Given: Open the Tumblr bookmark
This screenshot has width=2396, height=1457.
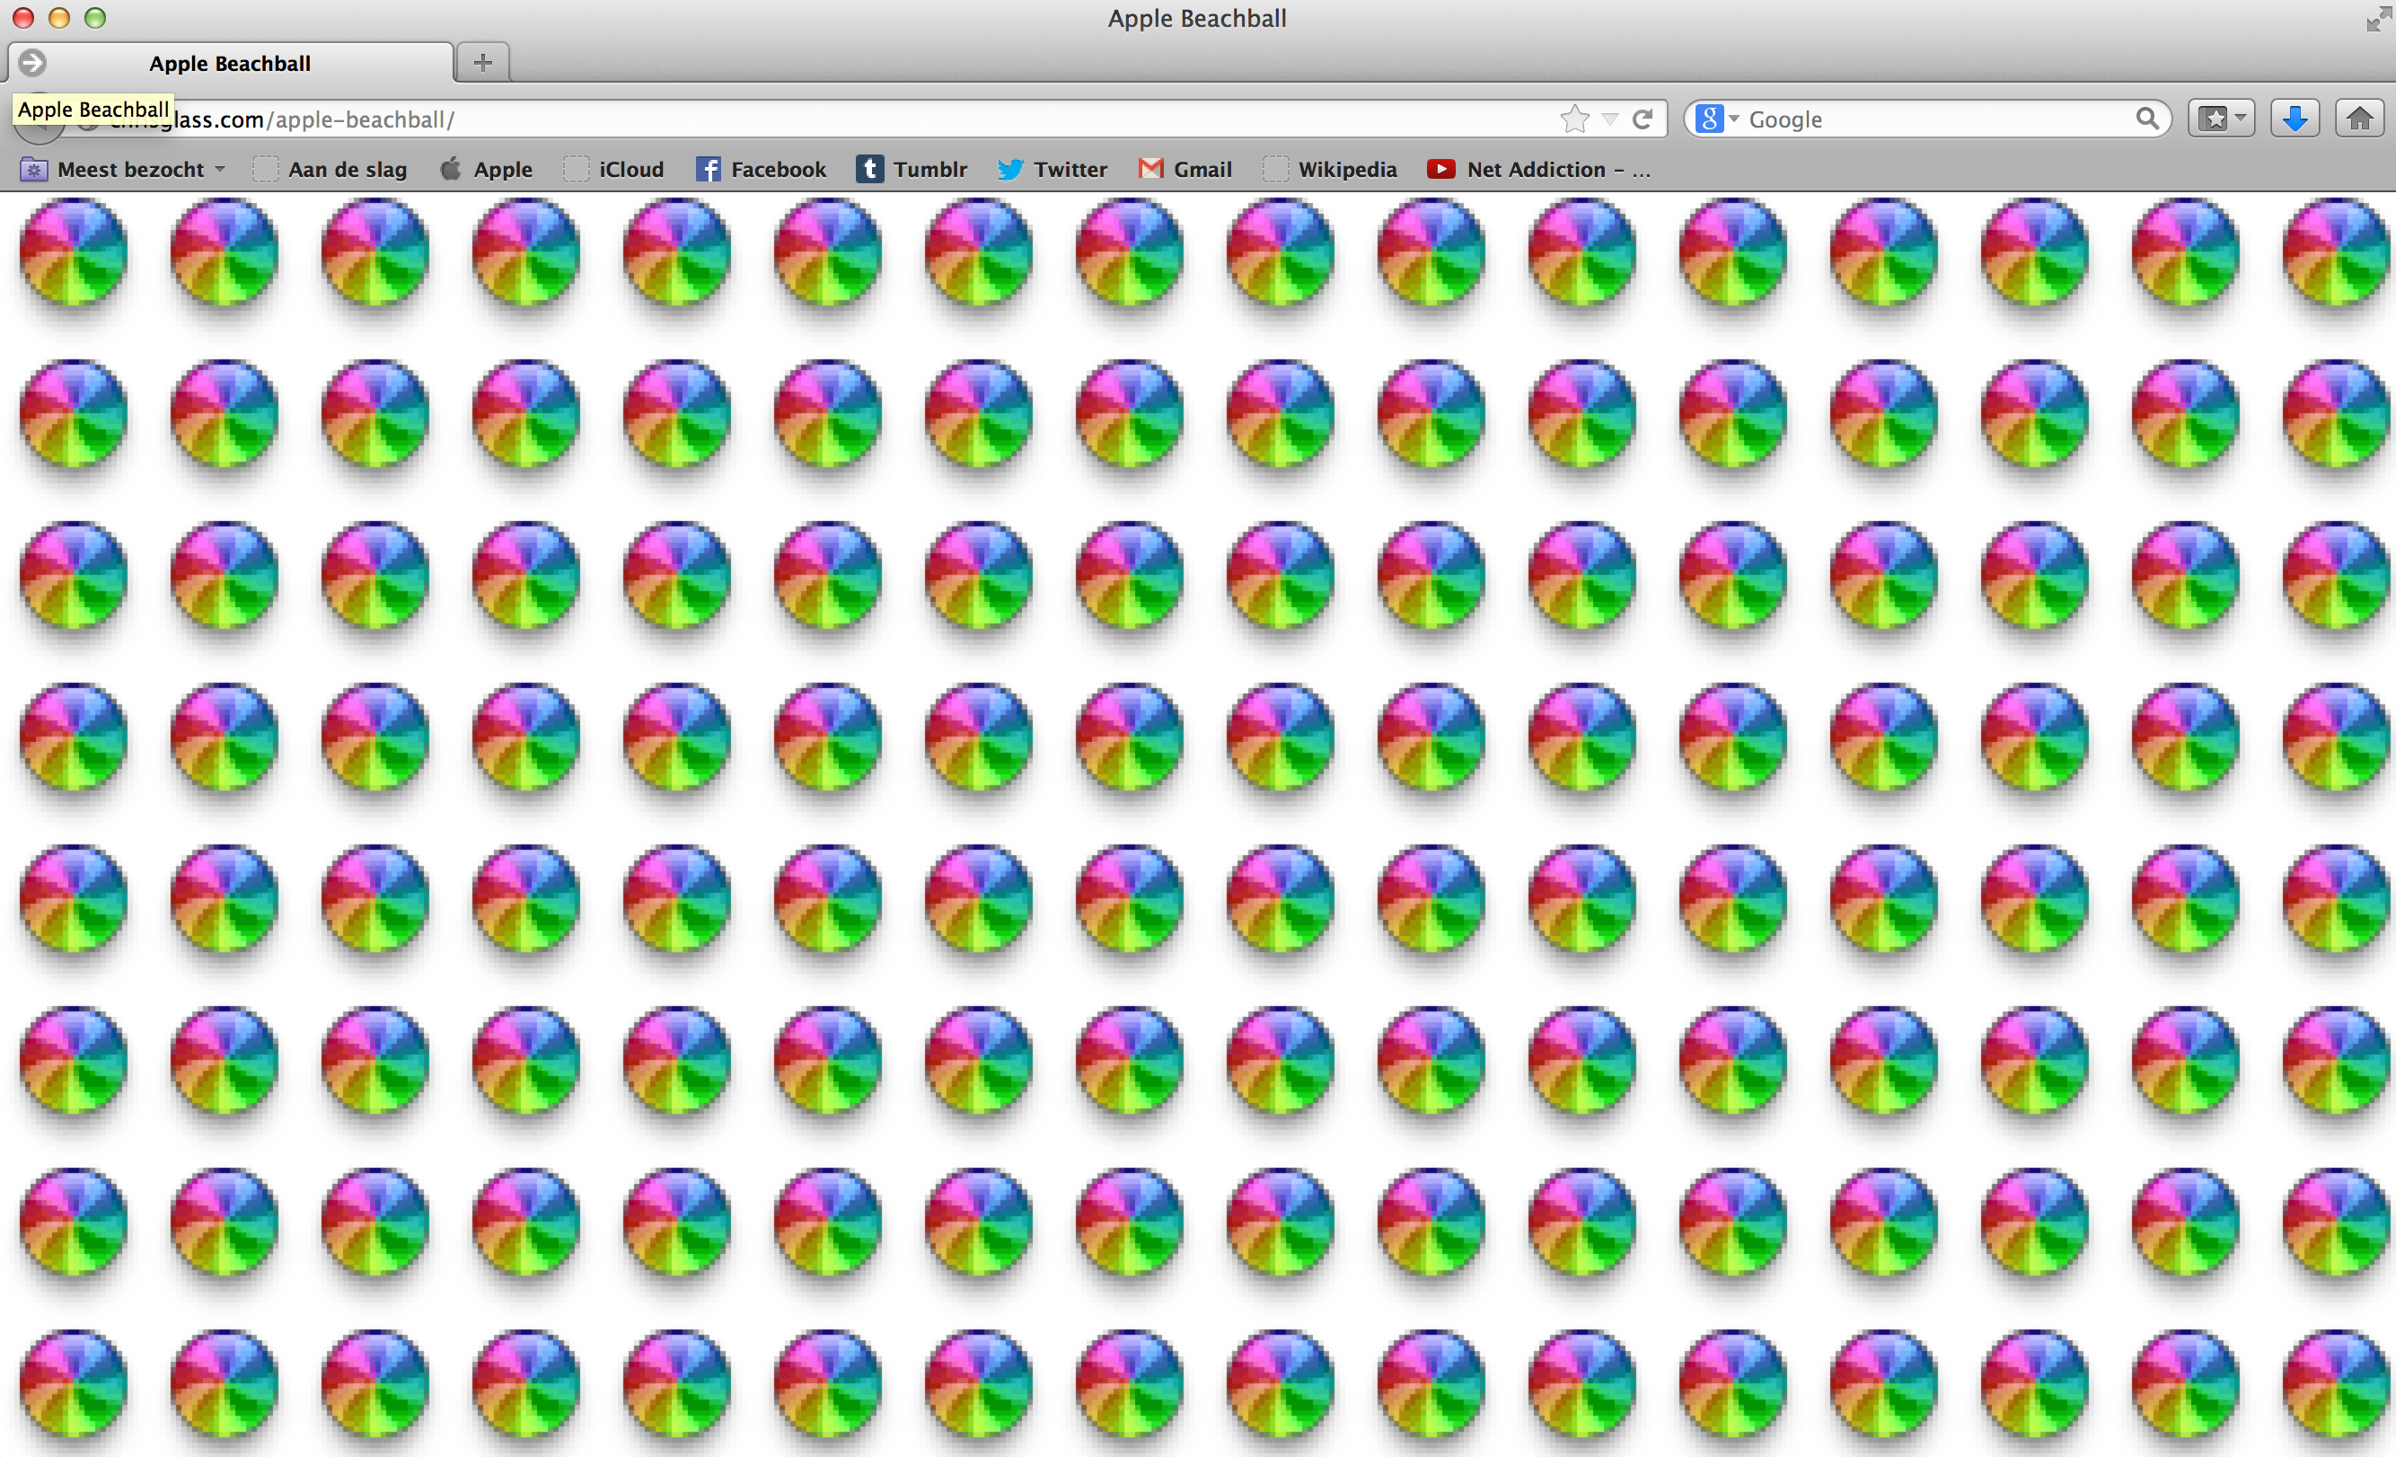Looking at the screenshot, I should (912, 169).
